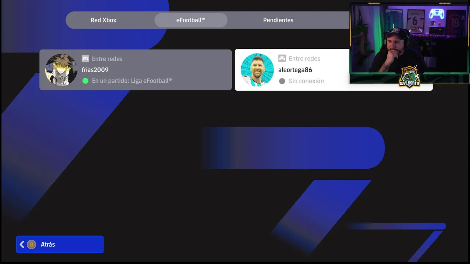Select the username aleortega86
470x264 pixels.
295,70
